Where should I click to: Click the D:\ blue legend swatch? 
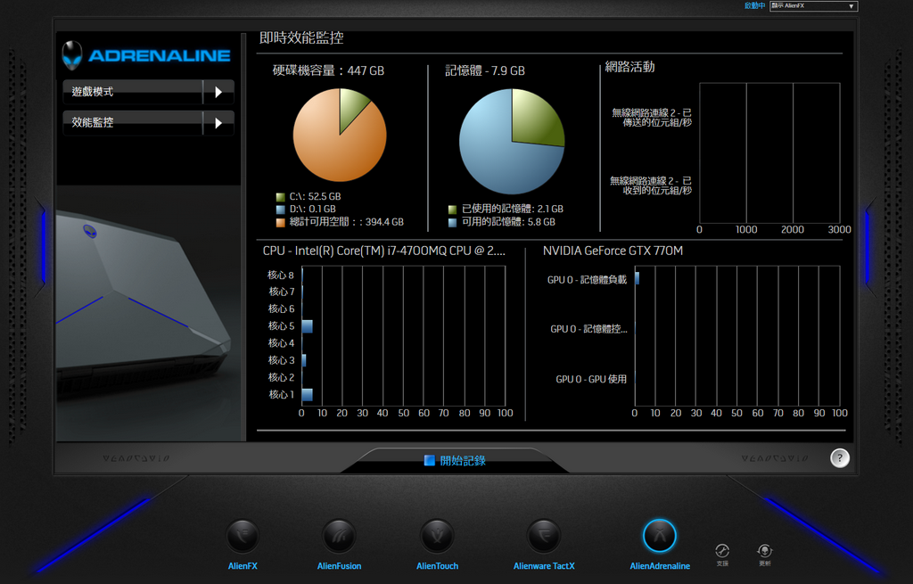pyautogui.click(x=281, y=210)
